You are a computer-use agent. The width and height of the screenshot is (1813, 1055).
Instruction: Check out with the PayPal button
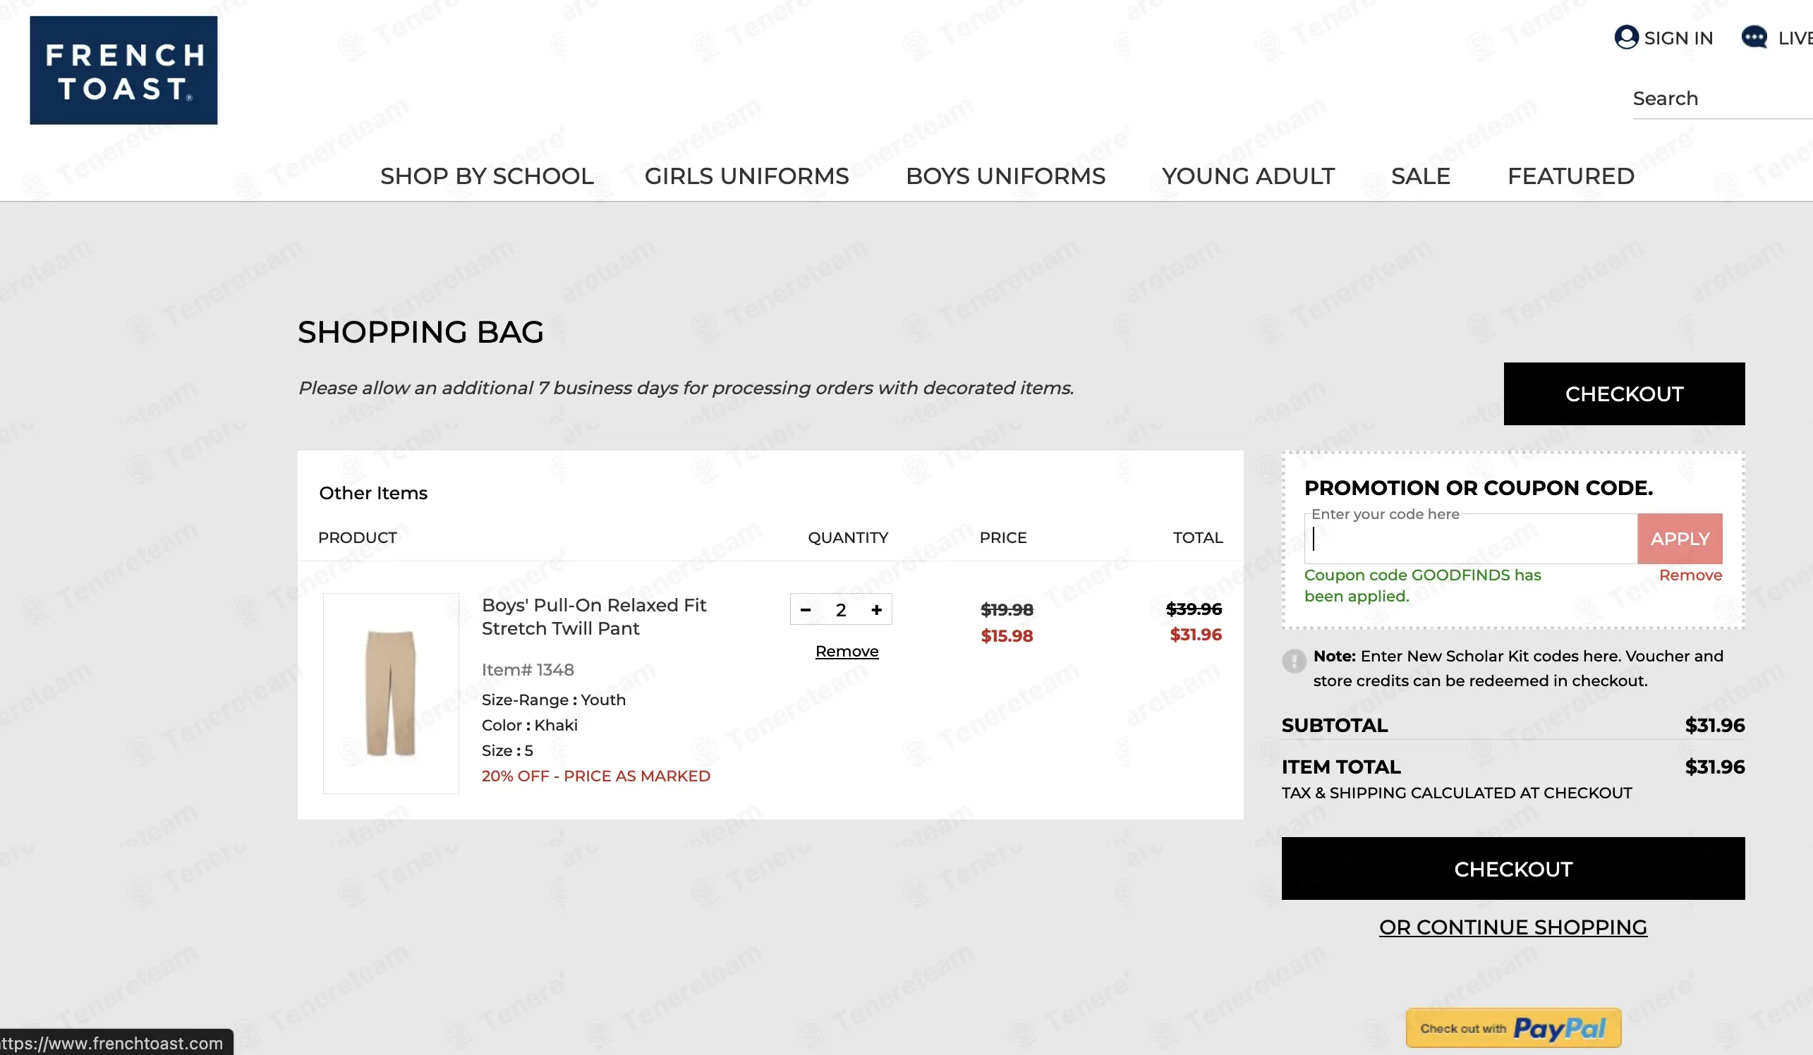point(1513,1027)
